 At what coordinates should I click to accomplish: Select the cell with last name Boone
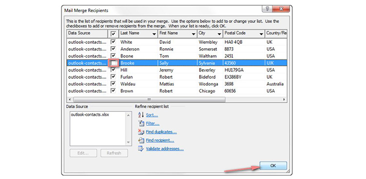pos(139,56)
